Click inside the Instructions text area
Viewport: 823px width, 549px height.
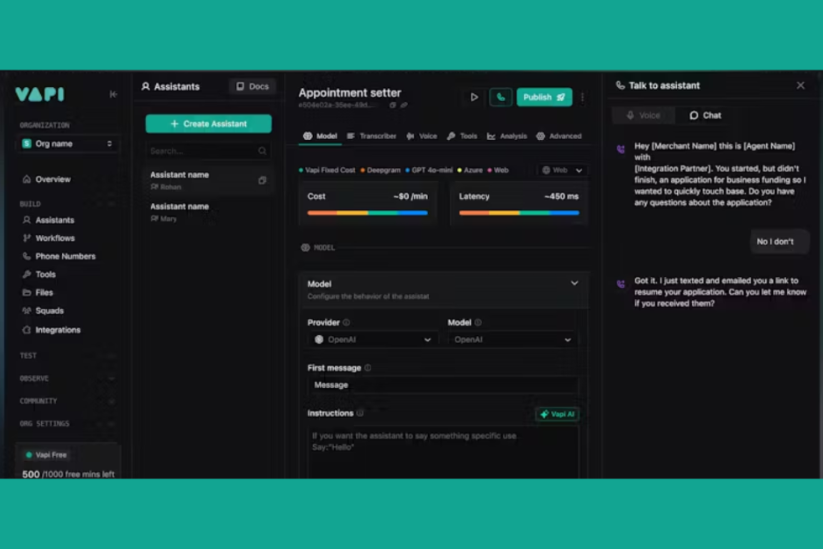pos(443,452)
